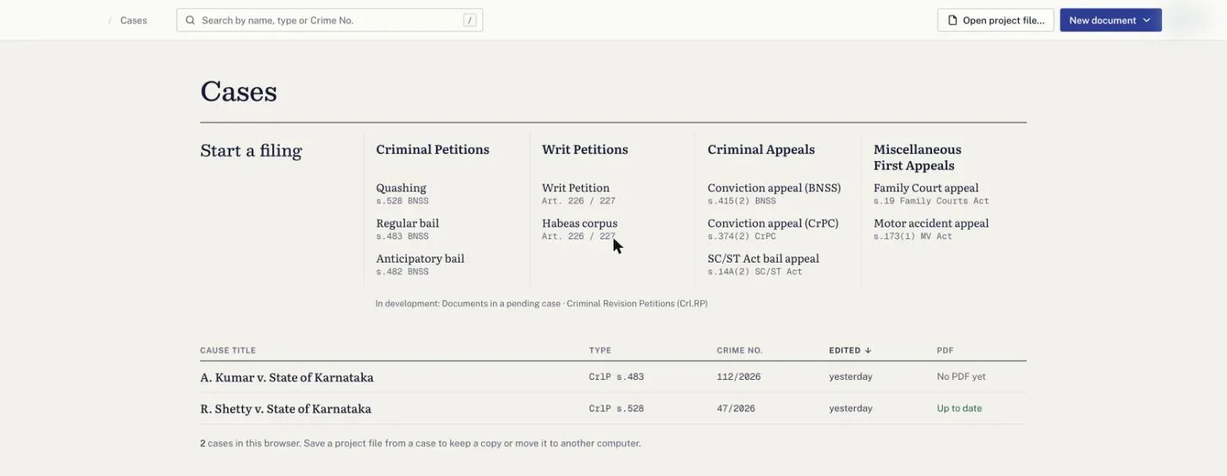
Task: Start Conviction appeal (CrPC)
Action: click(x=773, y=229)
